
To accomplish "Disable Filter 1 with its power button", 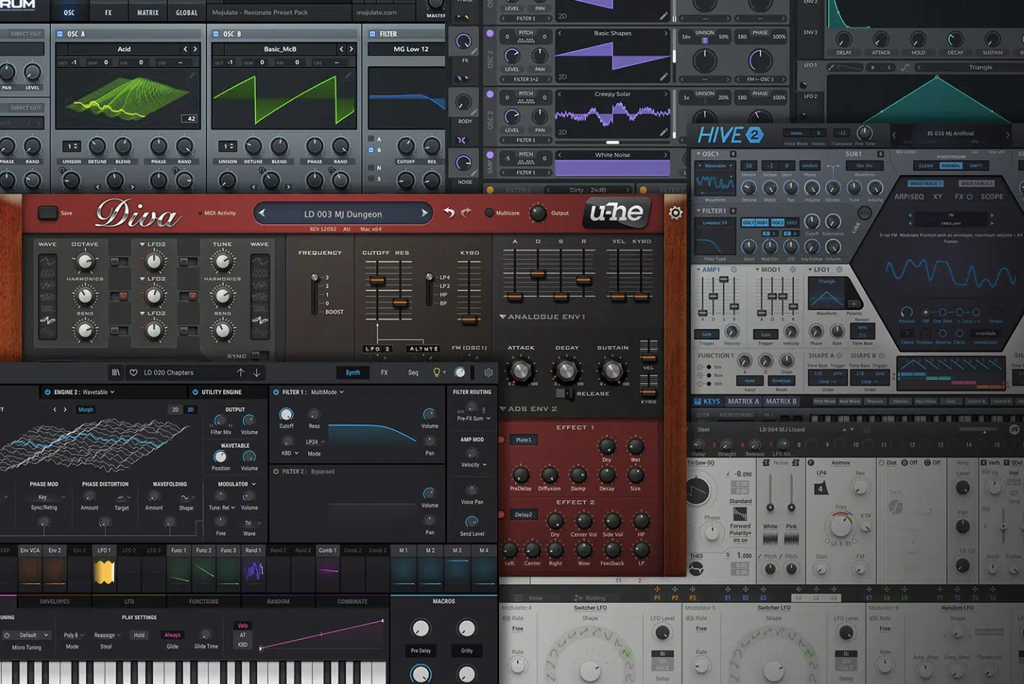I will click(276, 392).
